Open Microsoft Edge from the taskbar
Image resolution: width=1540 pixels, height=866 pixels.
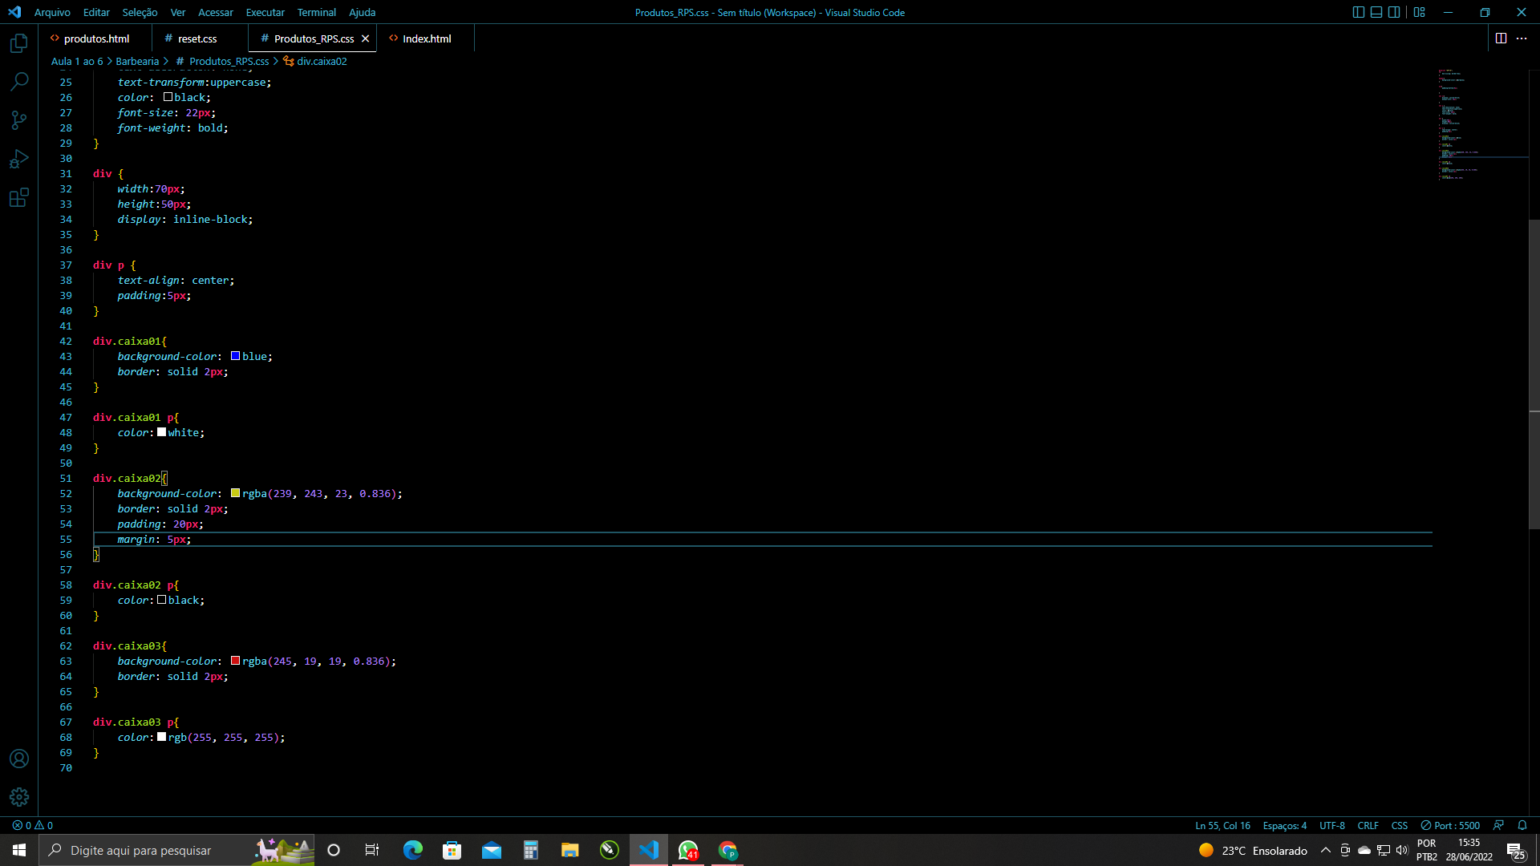coord(412,850)
